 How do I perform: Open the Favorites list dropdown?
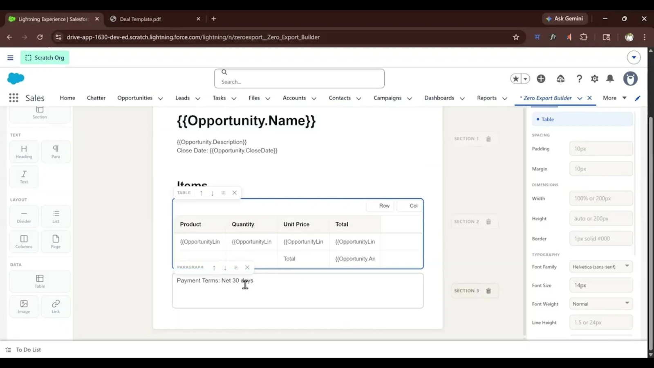coord(525,79)
